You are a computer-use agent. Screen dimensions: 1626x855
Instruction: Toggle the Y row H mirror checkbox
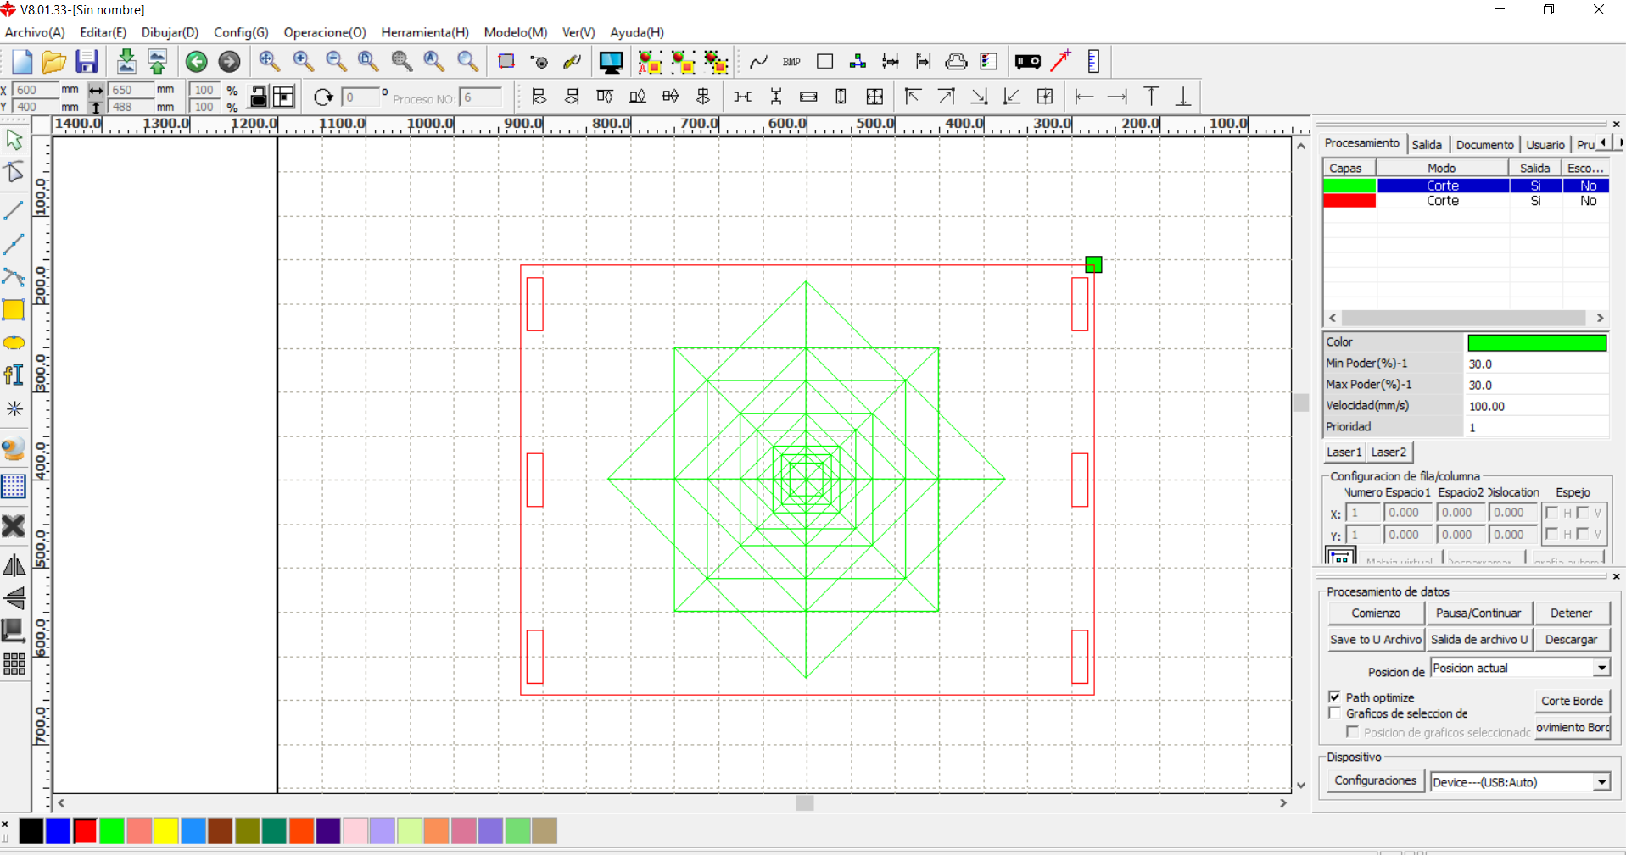(1551, 533)
